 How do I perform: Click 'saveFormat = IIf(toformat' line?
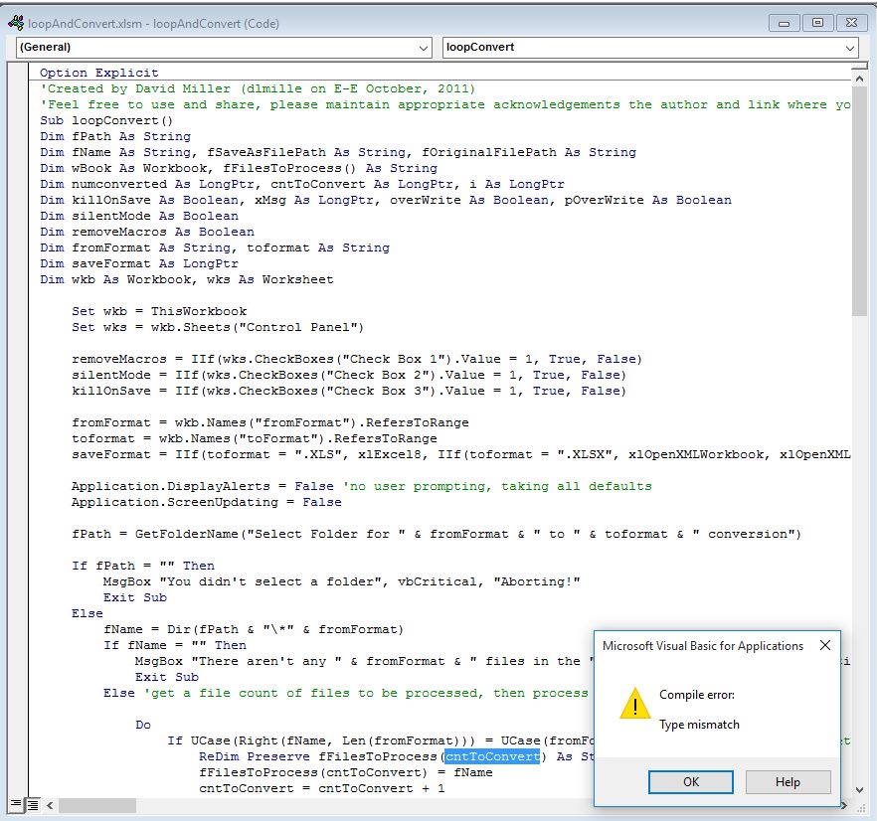coord(461,454)
